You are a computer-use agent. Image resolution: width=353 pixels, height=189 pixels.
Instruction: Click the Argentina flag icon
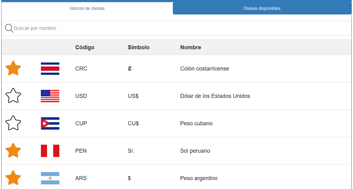[x=50, y=178]
